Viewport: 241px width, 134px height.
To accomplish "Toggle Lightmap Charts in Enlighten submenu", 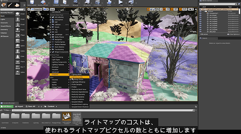I will (x=79, y=80).
